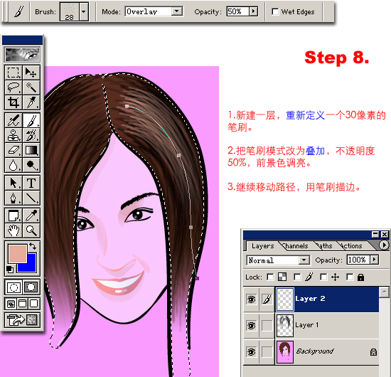Choose the Gradient tool
This screenshot has height=377, width=391.
coord(31,150)
